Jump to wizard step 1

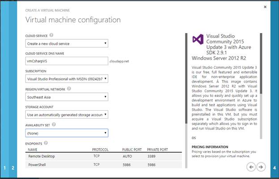point(4,168)
